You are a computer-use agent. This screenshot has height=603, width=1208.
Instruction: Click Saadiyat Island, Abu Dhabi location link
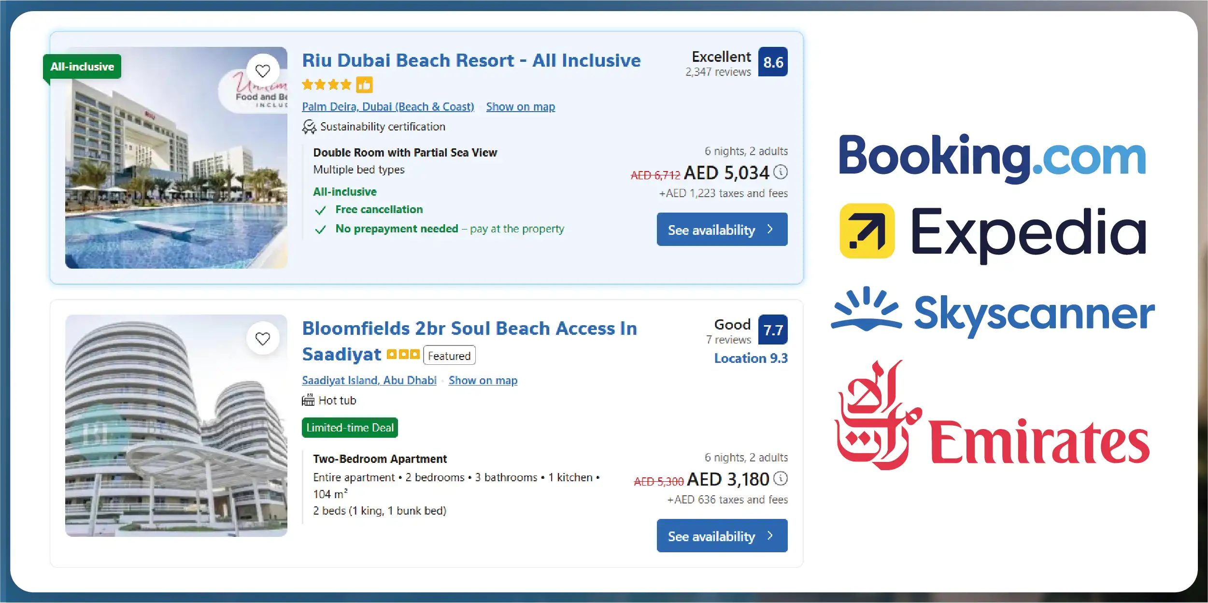click(370, 380)
